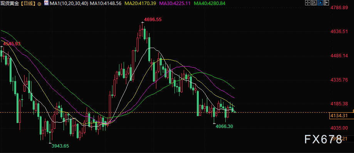354x153 pixels.
Task: Select the 4066.30 recent low label
Action: [x=224, y=126]
